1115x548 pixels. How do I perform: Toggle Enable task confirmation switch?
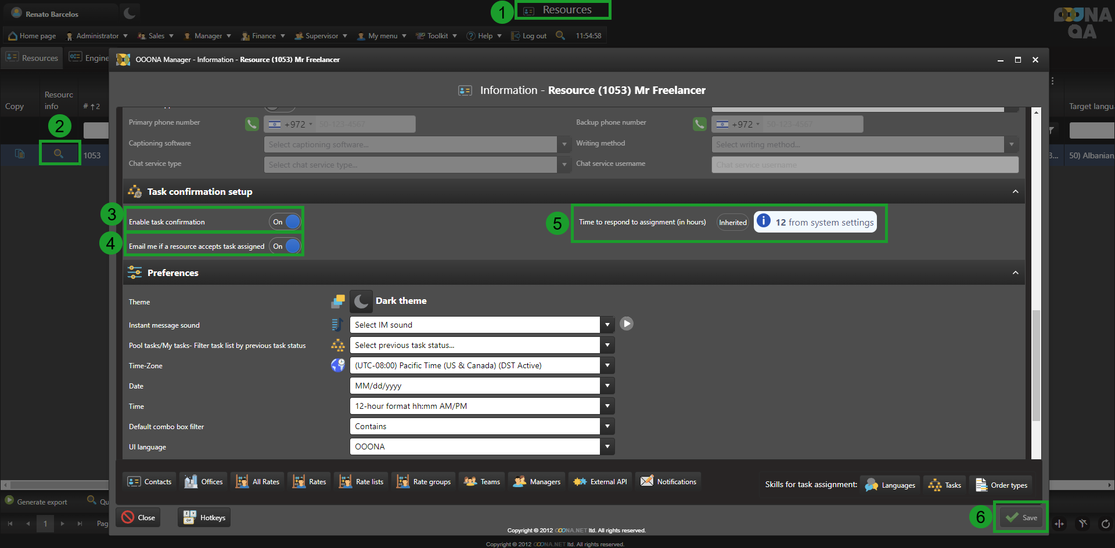(x=285, y=222)
